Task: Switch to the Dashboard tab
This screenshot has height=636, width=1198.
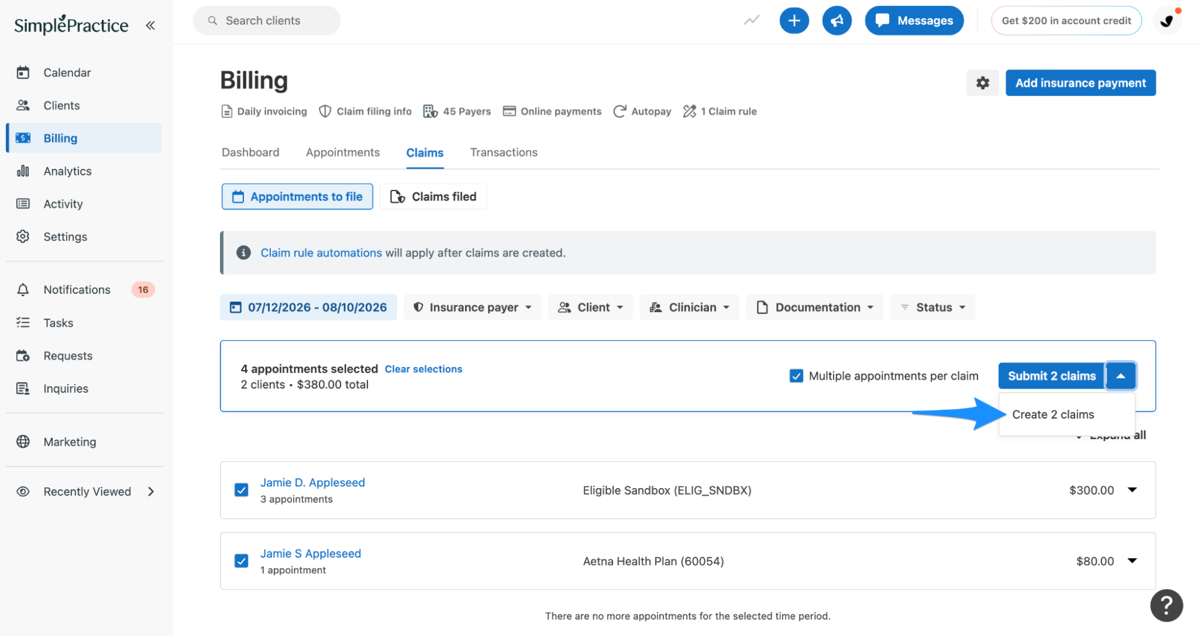Action: (x=251, y=153)
